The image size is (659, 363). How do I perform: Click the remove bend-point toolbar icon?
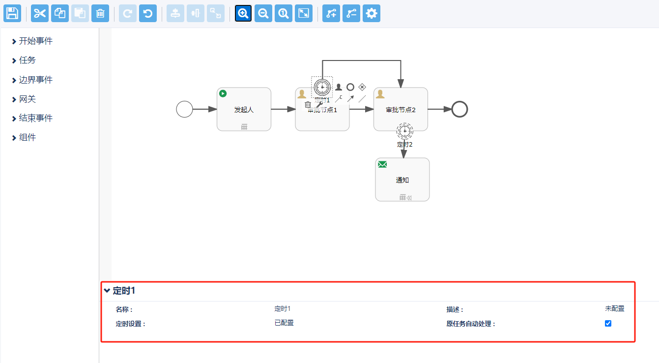(x=351, y=13)
